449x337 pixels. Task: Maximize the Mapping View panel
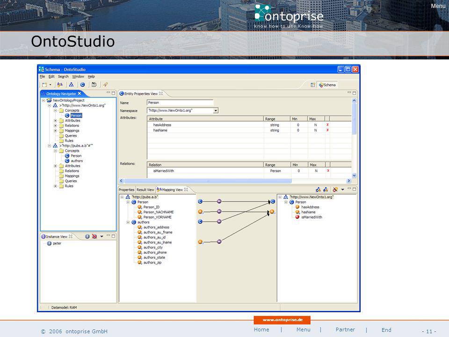pos(354,189)
